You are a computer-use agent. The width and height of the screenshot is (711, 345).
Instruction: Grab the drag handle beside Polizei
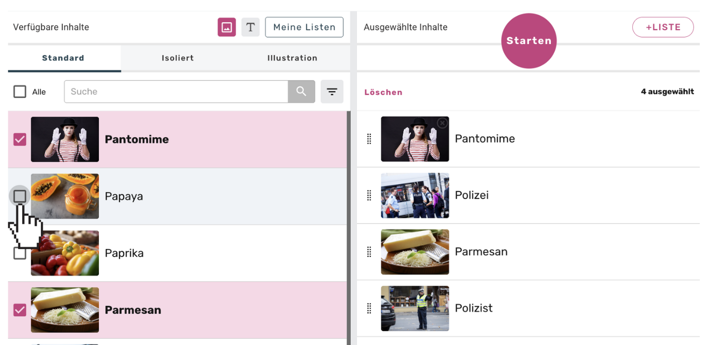(x=369, y=196)
